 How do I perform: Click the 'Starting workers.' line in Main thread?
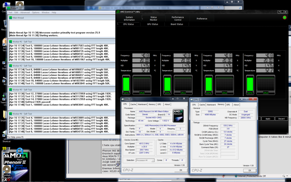coord(34,36)
